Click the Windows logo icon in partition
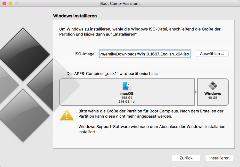 click(213, 86)
